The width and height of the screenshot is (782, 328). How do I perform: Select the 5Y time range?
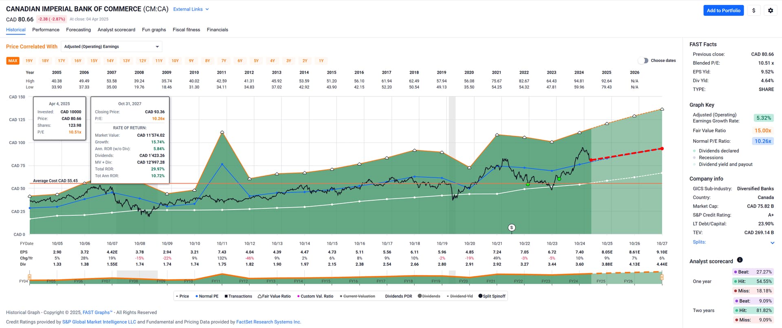point(256,61)
